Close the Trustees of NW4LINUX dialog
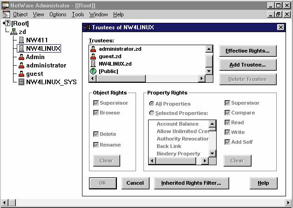Screen dimensions: 293x208 [281, 27]
